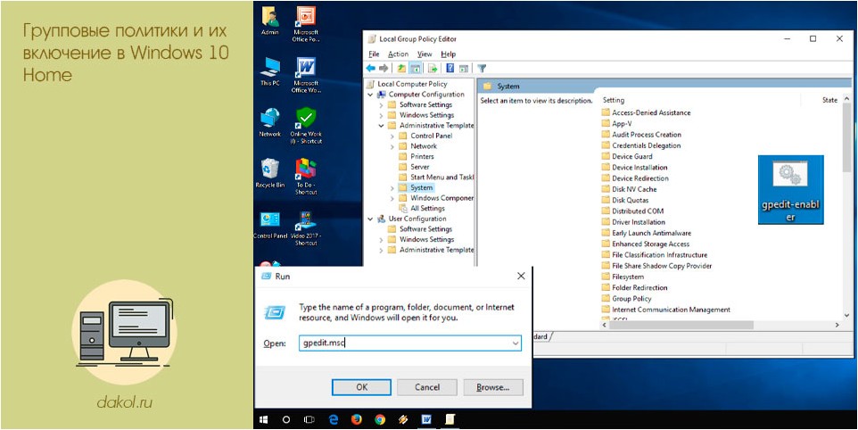Screen dimensions: 858x430
Task: Open the Windows Start button
Action: point(264,419)
